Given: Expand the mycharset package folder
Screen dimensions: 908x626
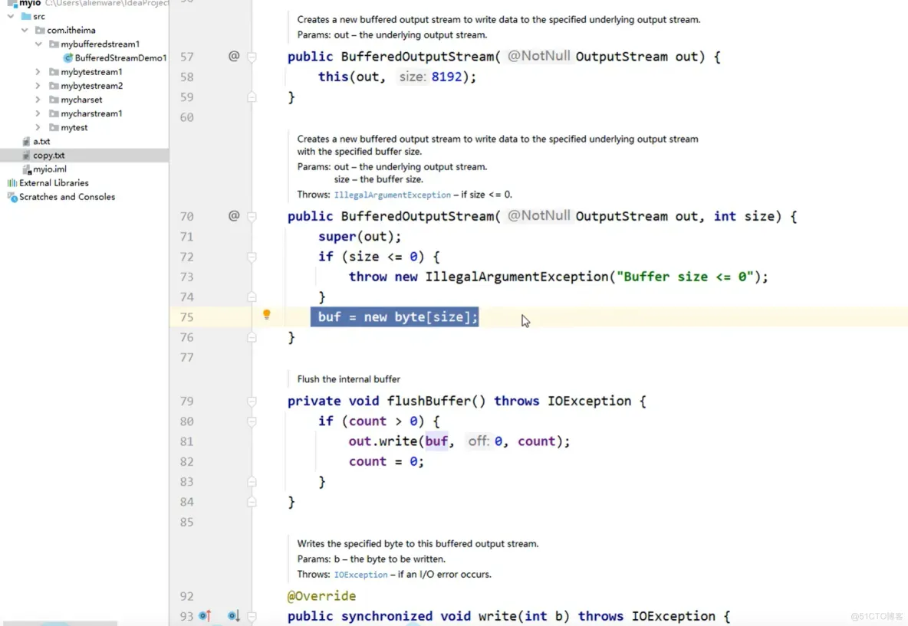Looking at the screenshot, I should pos(38,100).
